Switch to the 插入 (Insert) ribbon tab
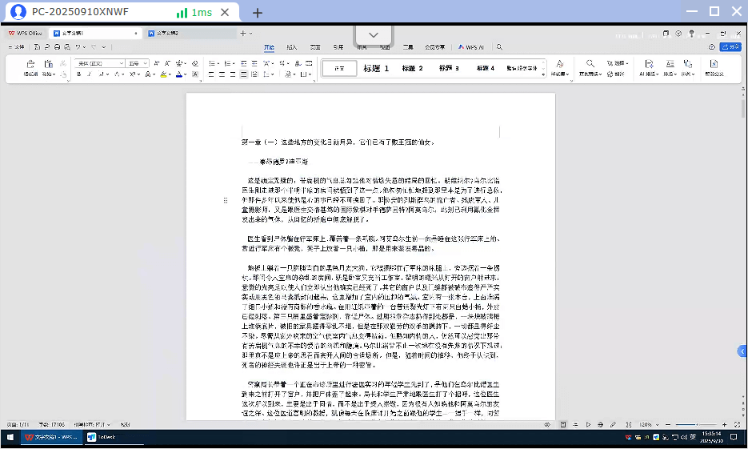 (292, 46)
